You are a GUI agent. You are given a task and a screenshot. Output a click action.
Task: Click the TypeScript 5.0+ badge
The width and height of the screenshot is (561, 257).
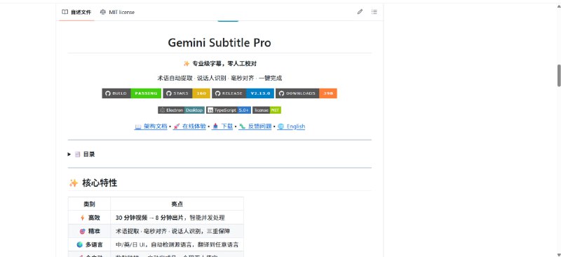pos(229,110)
